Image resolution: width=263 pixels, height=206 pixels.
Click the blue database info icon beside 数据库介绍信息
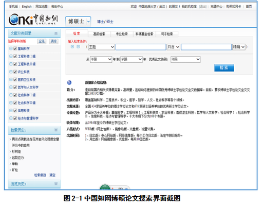pyautogui.click(x=69, y=82)
